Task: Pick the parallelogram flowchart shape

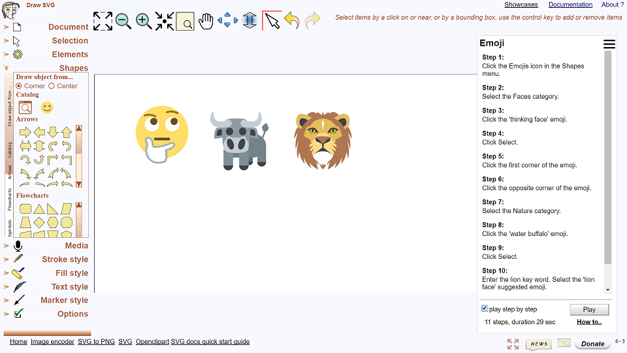Action: click(67, 209)
